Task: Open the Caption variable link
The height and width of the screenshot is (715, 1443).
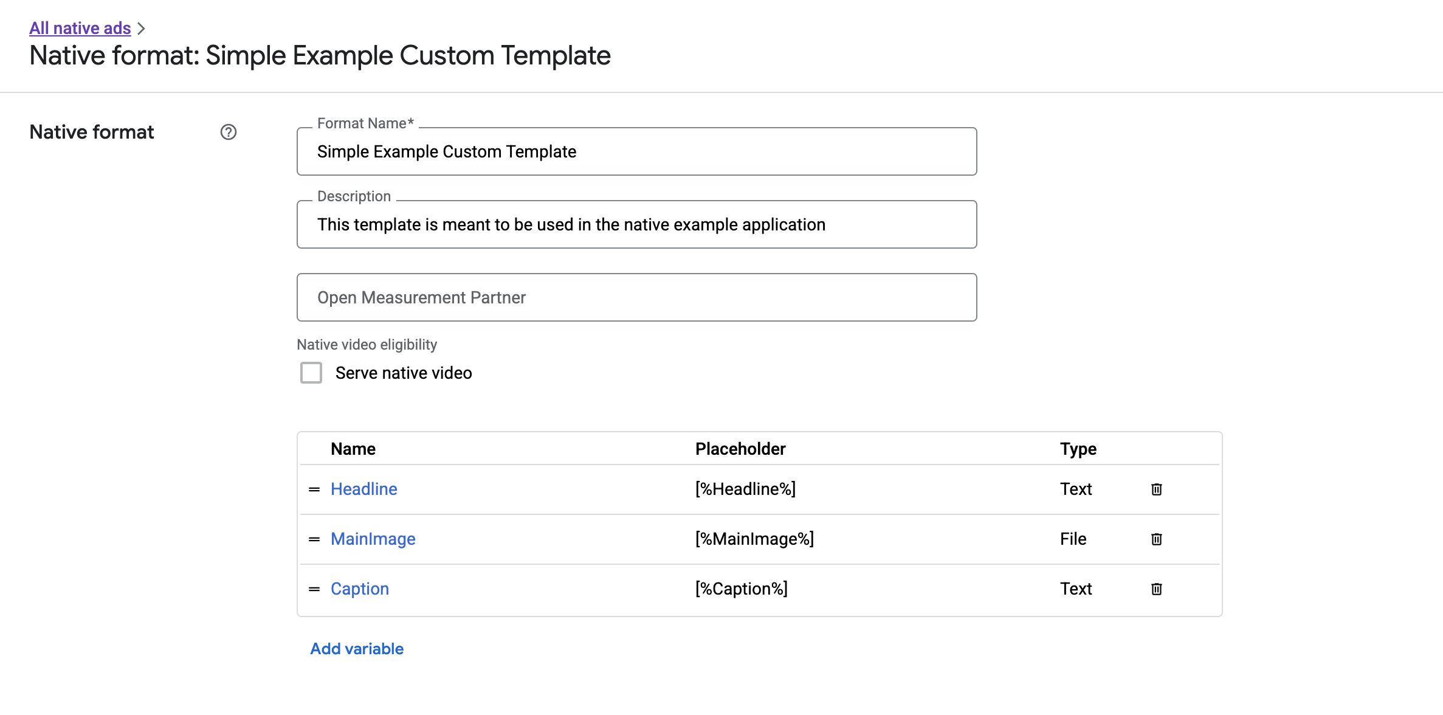Action: point(359,589)
